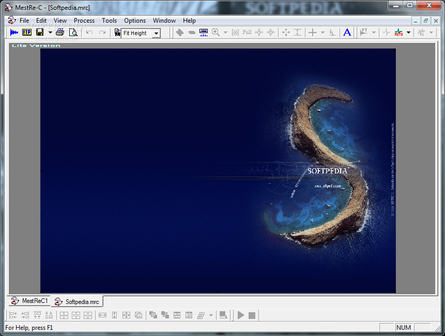445x336 pixels.
Task: Click the AUTO phase correction icon
Action: pyautogui.click(x=398, y=33)
